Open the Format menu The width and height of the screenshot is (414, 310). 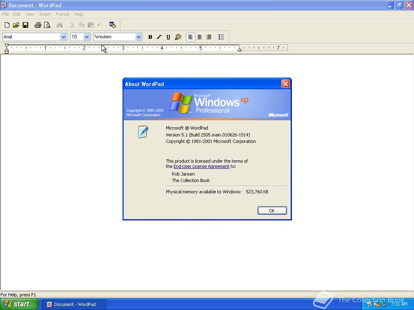click(63, 14)
